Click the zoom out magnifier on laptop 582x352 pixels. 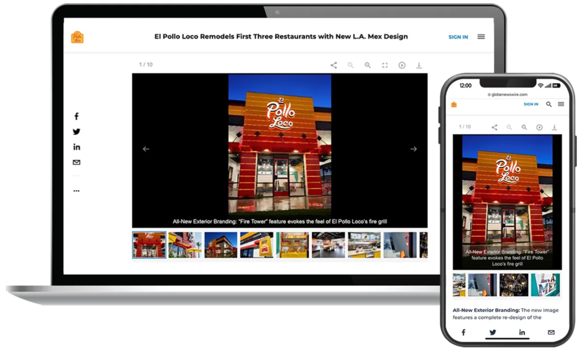click(351, 65)
